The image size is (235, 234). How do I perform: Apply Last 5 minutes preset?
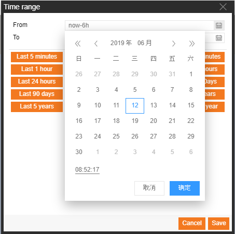[x=37, y=57]
